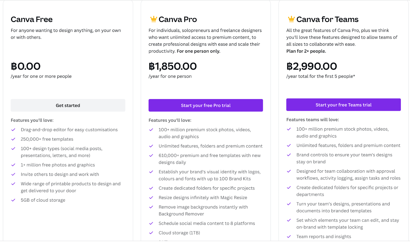Click the ฿0.00 price text
Screen dimensions: 410x242
[x=25, y=66]
